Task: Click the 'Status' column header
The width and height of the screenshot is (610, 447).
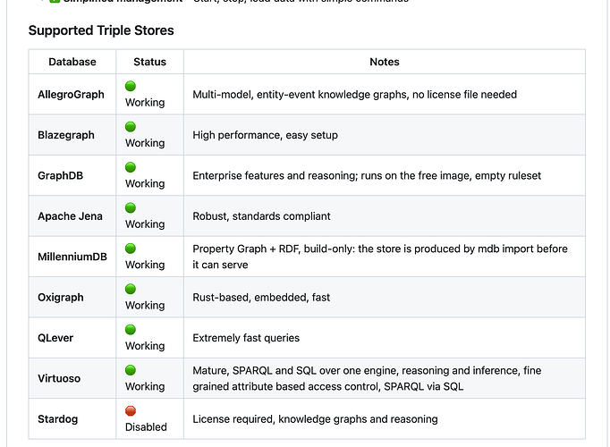Action: [149, 62]
